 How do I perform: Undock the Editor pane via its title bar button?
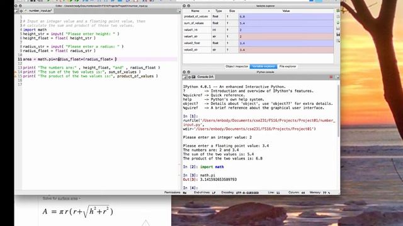coord(20,6)
